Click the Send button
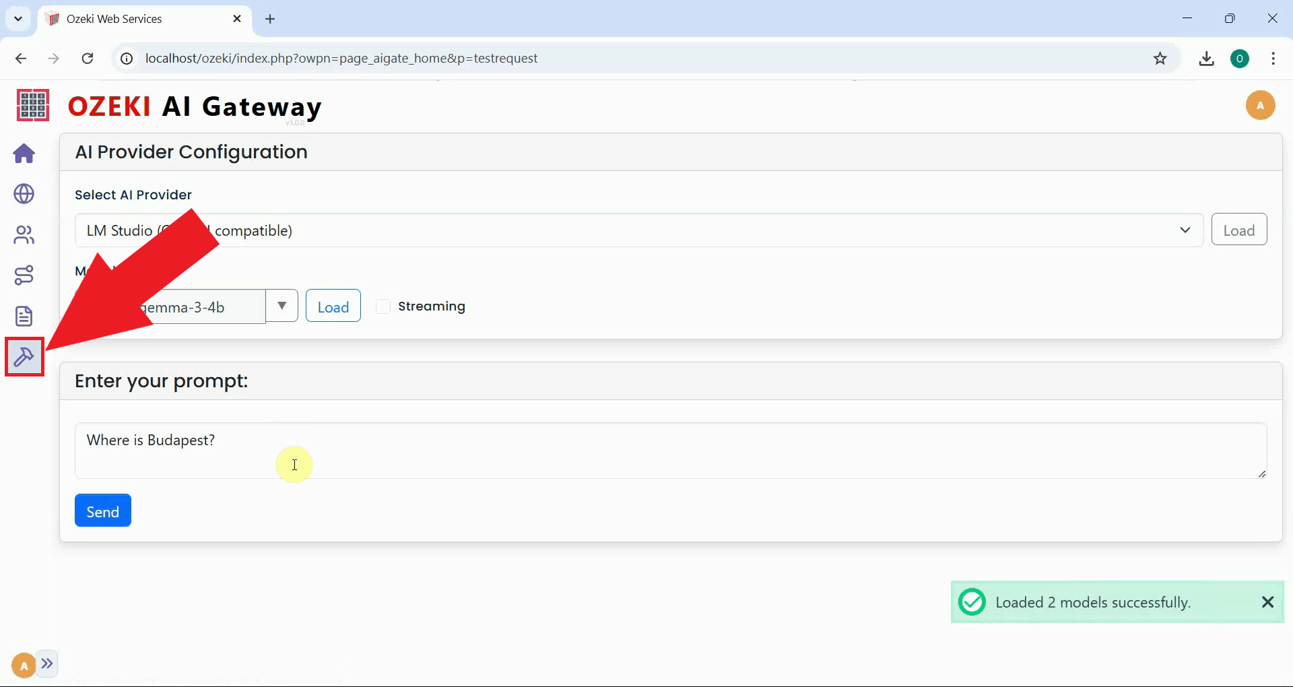 tap(102, 510)
